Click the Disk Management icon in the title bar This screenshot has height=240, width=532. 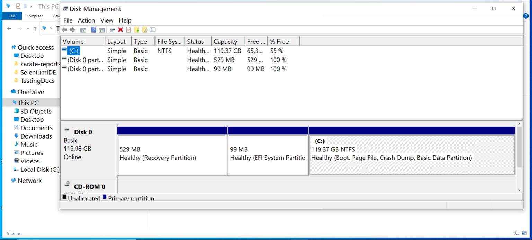(x=65, y=9)
